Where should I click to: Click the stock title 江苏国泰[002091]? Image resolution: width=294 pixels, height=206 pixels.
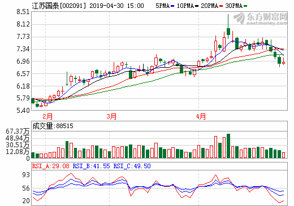(x=59, y=6)
